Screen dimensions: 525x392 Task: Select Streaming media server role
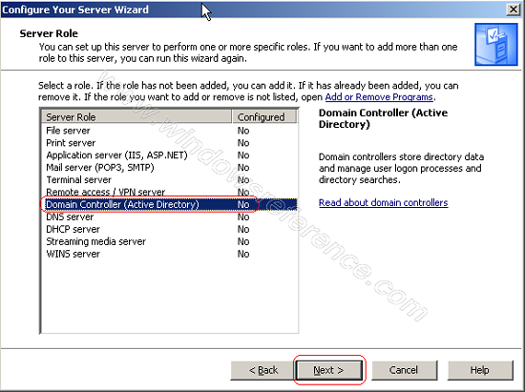[169, 241]
